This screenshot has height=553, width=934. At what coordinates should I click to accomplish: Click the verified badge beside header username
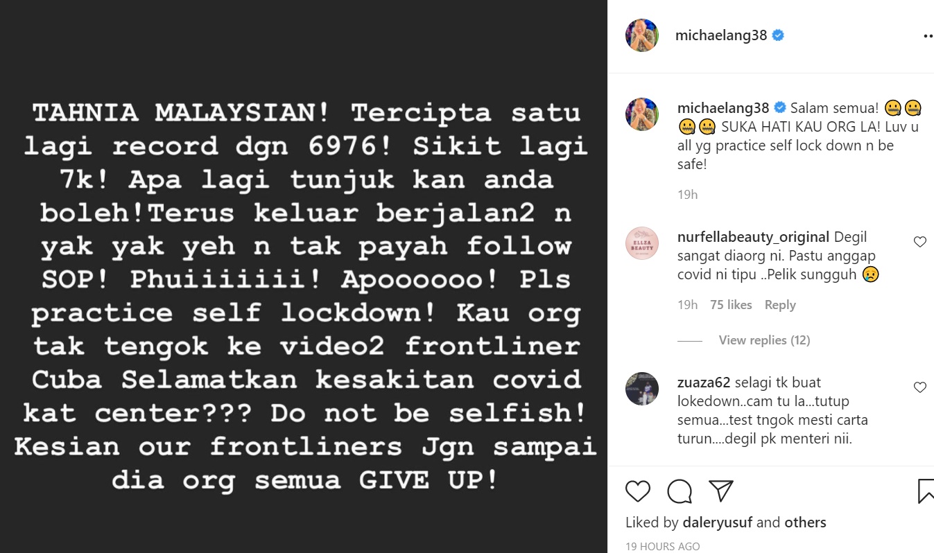pyautogui.click(x=779, y=35)
